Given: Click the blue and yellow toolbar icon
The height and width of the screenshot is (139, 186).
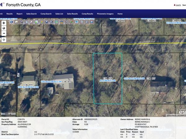Looking at the screenshot, I should click(x=62, y=22).
